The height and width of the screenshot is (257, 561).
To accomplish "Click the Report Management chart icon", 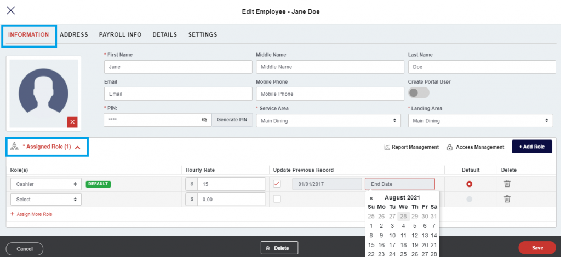I will [x=387, y=147].
